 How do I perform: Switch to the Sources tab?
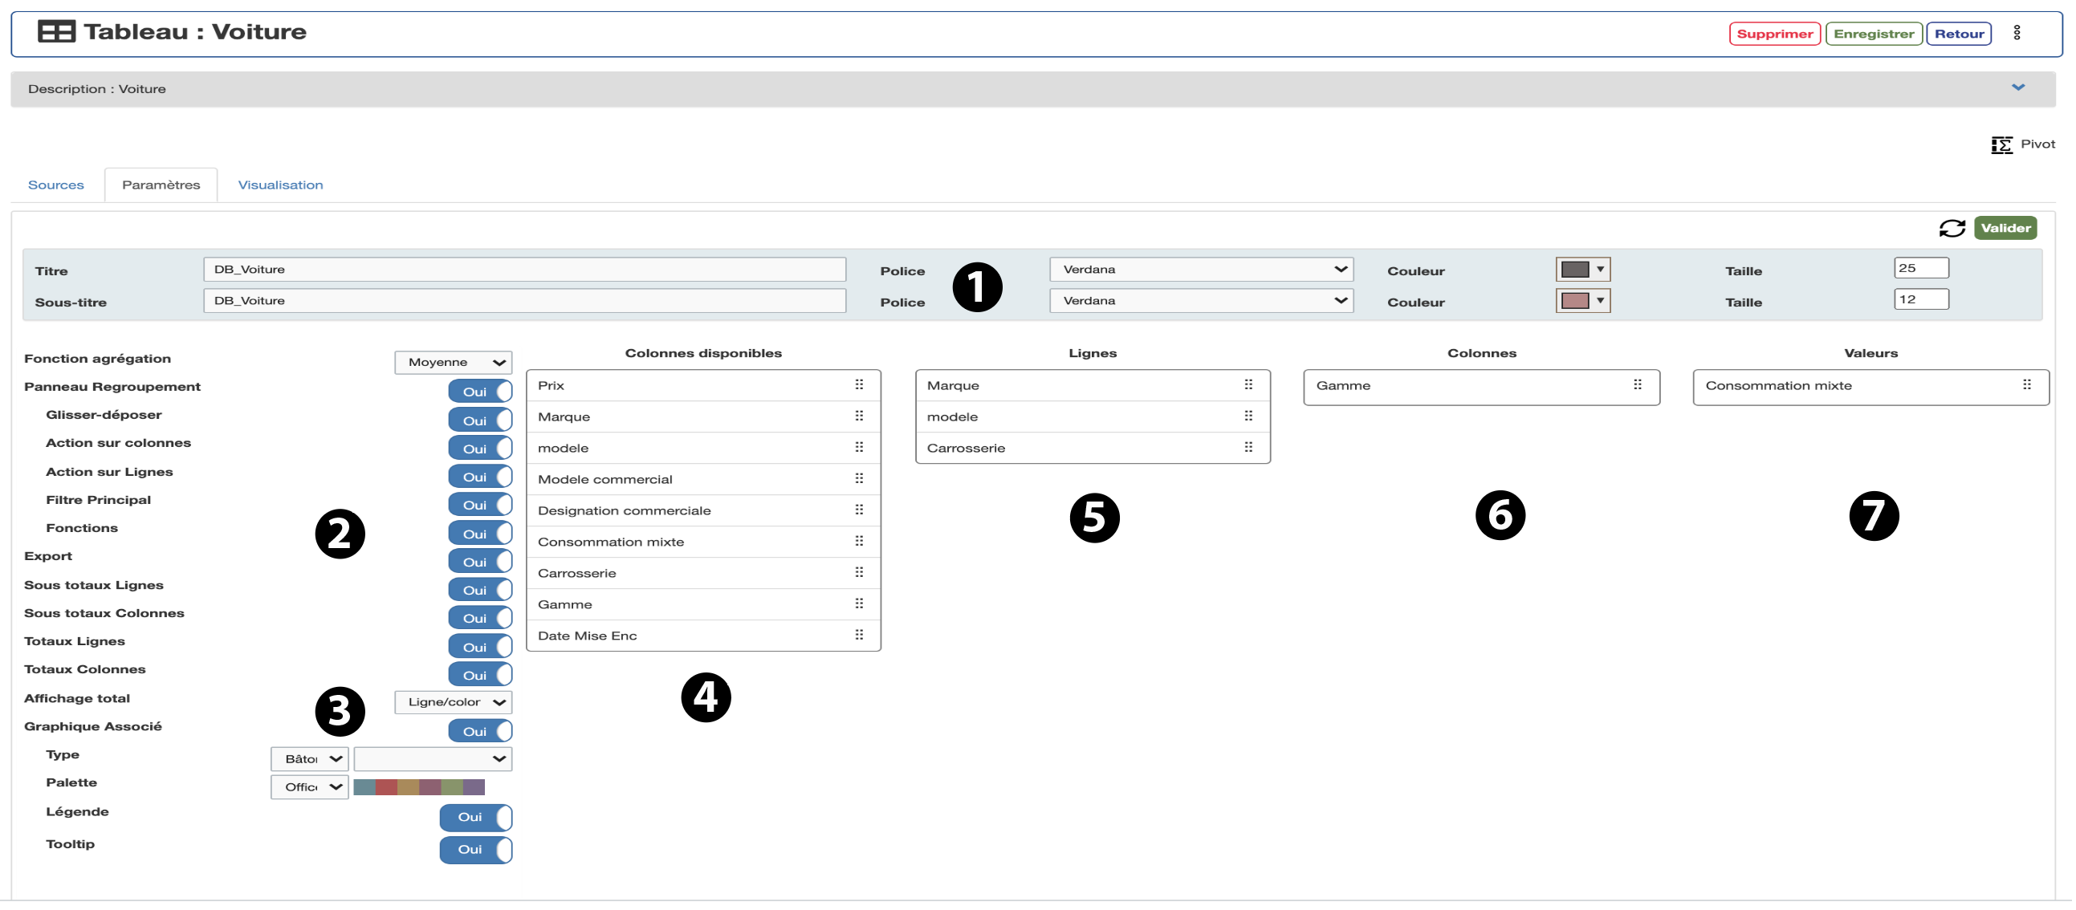click(55, 185)
